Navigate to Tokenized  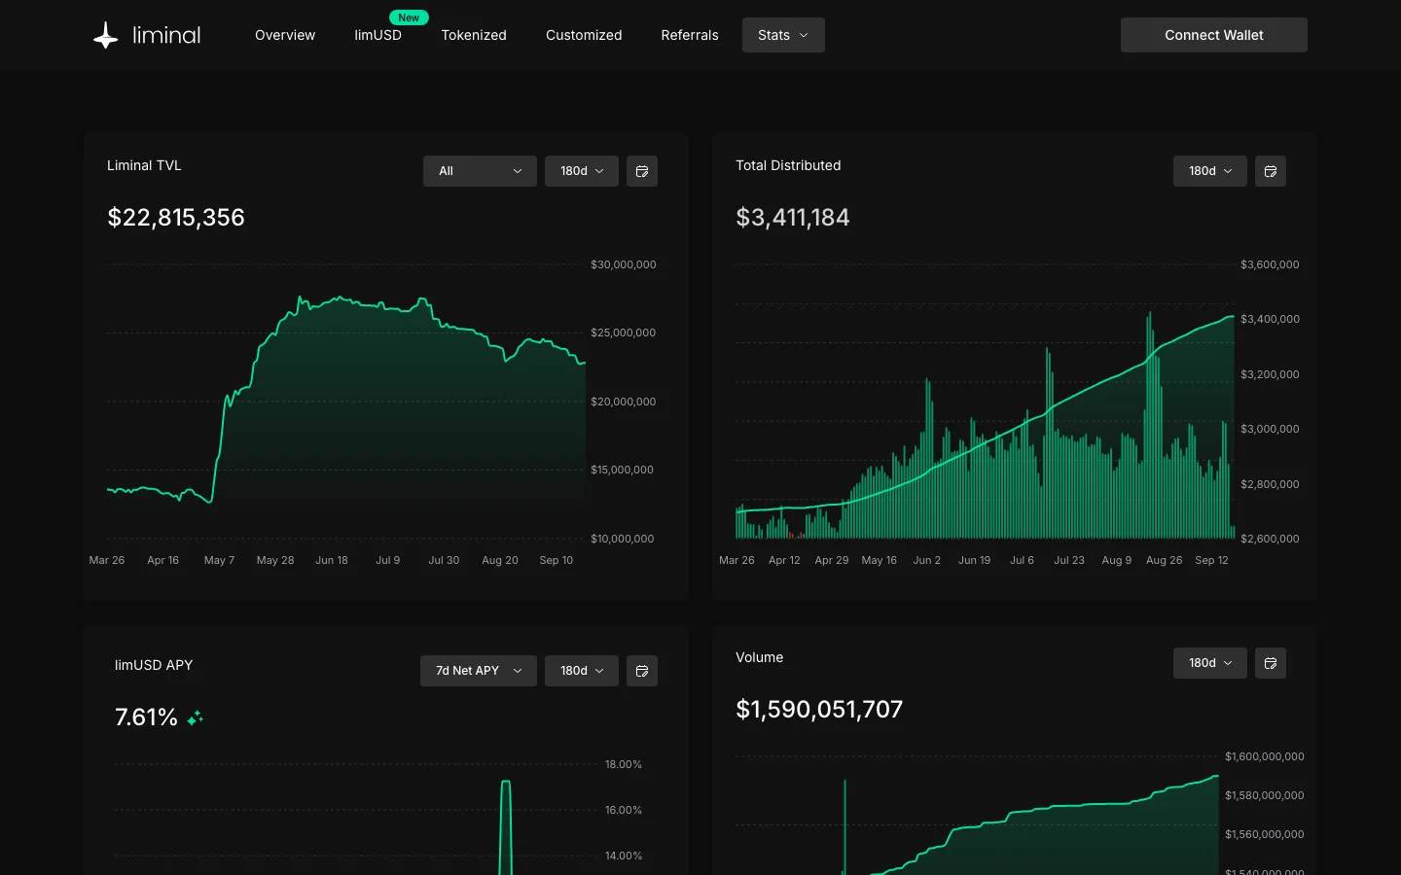coord(474,35)
